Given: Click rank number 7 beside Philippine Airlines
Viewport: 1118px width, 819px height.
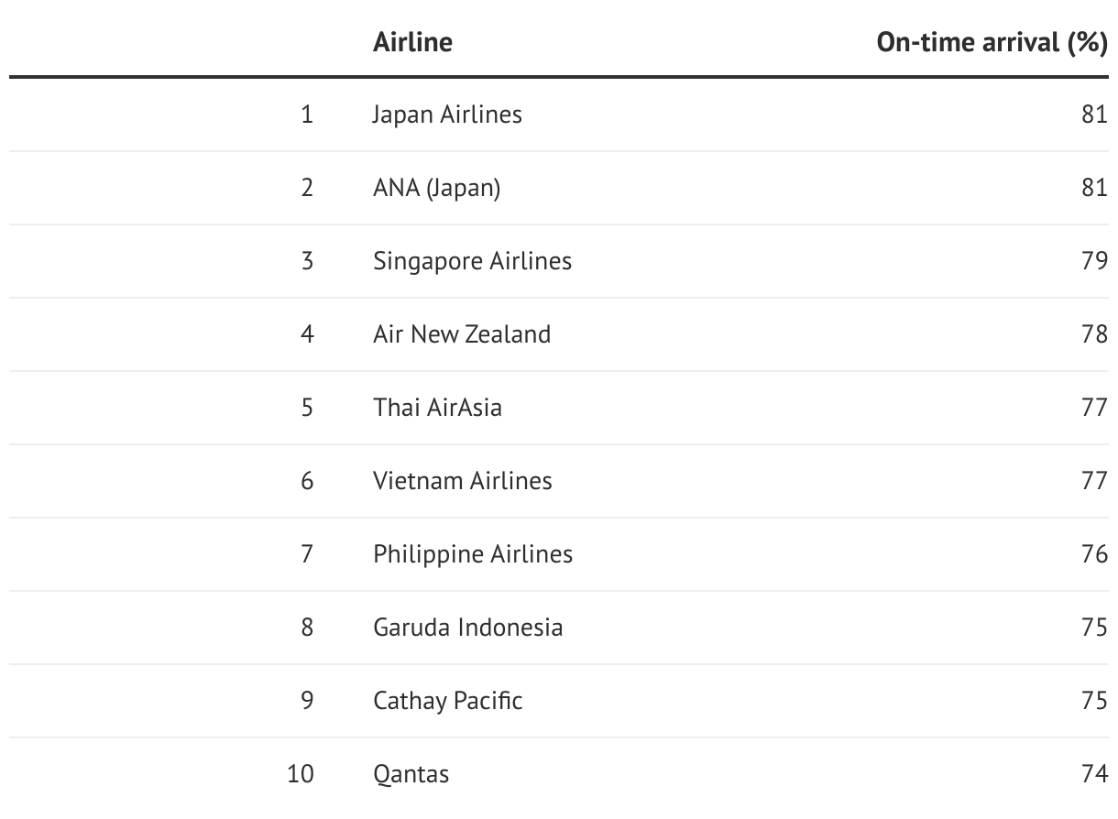Looking at the screenshot, I should [x=306, y=554].
